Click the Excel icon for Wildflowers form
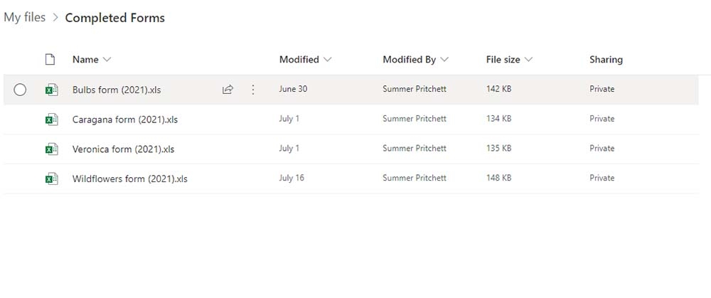The image size is (711, 298). (x=50, y=179)
